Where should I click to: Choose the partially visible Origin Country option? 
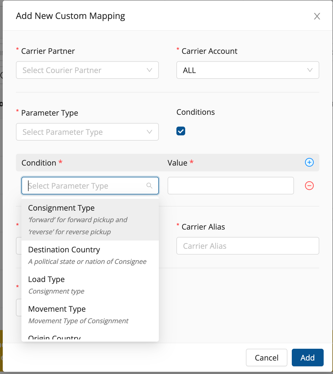pos(55,337)
